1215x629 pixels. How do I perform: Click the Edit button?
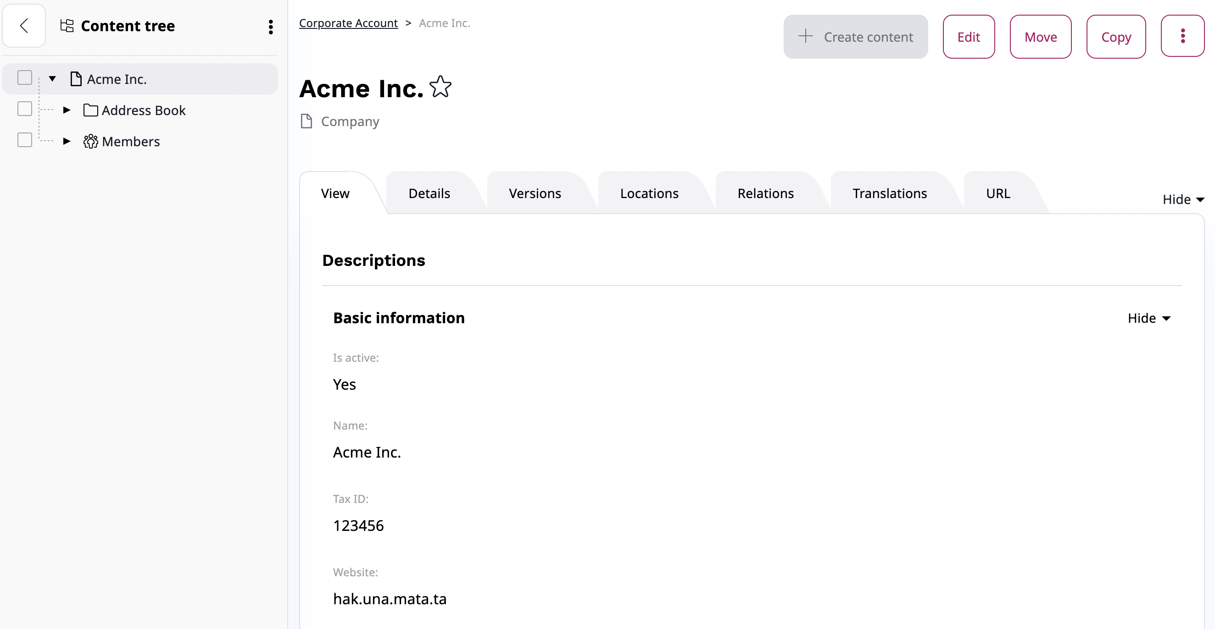[968, 37]
